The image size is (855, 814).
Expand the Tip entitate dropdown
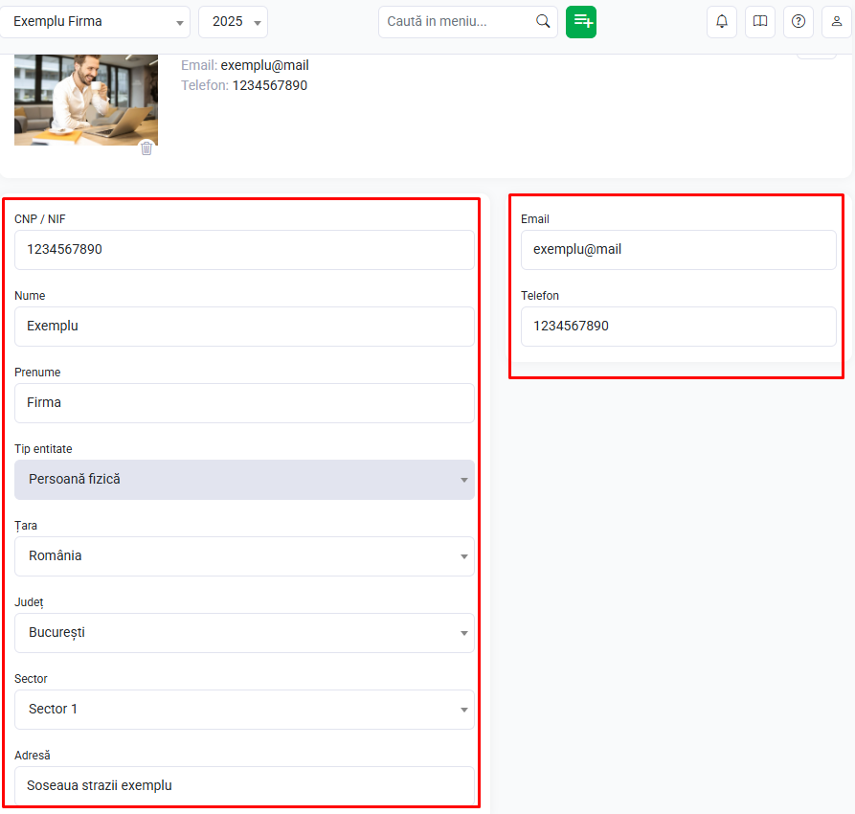click(x=244, y=480)
